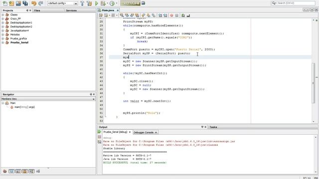Click the Shift Line Left editor icon
Screen dimensions: 319x179
click(x=160, y=15)
